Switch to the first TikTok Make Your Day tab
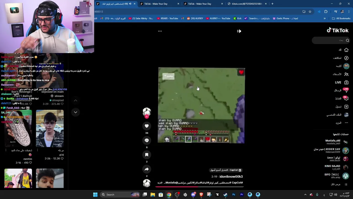Image resolution: width=353 pixels, height=199 pixels. [x=159, y=4]
